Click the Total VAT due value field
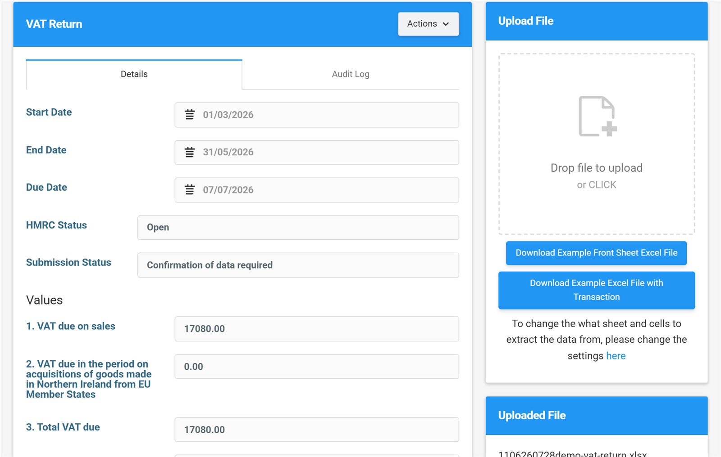Image resolution: width=721 pixels, height=457 pixels. click(x=317, y=430)
